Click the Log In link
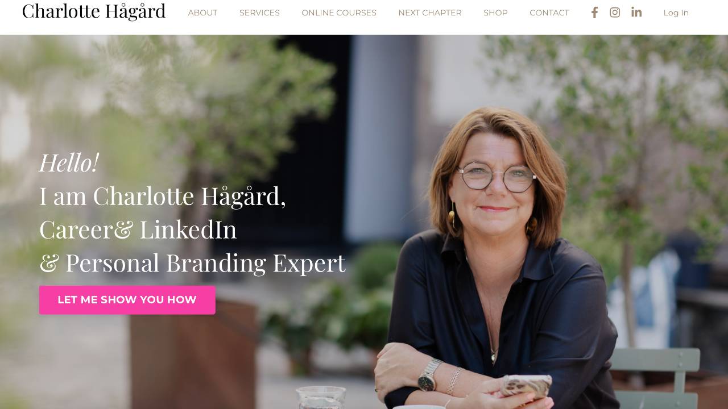Image resolution: width=728 pixels, height=409 pixels. point(676,12)
